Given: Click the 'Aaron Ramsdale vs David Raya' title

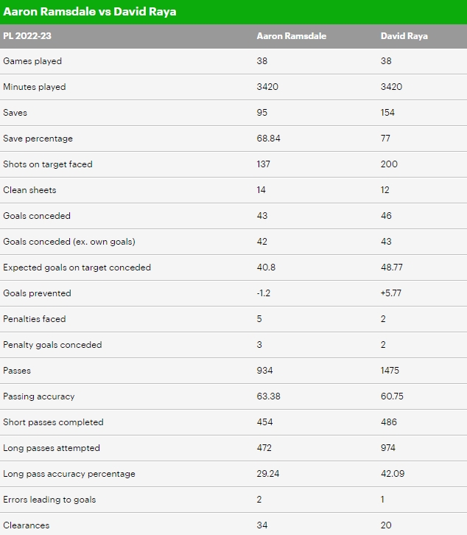Looking at the screenshot, I should [x=90, y=13].
